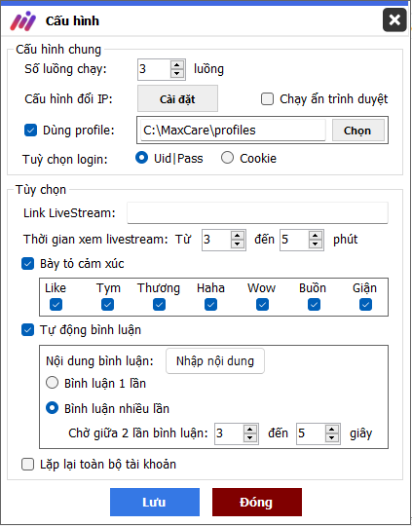412x526 pixels.
Task: Click the Tùy chọn group label
Action: click(41, 190)
